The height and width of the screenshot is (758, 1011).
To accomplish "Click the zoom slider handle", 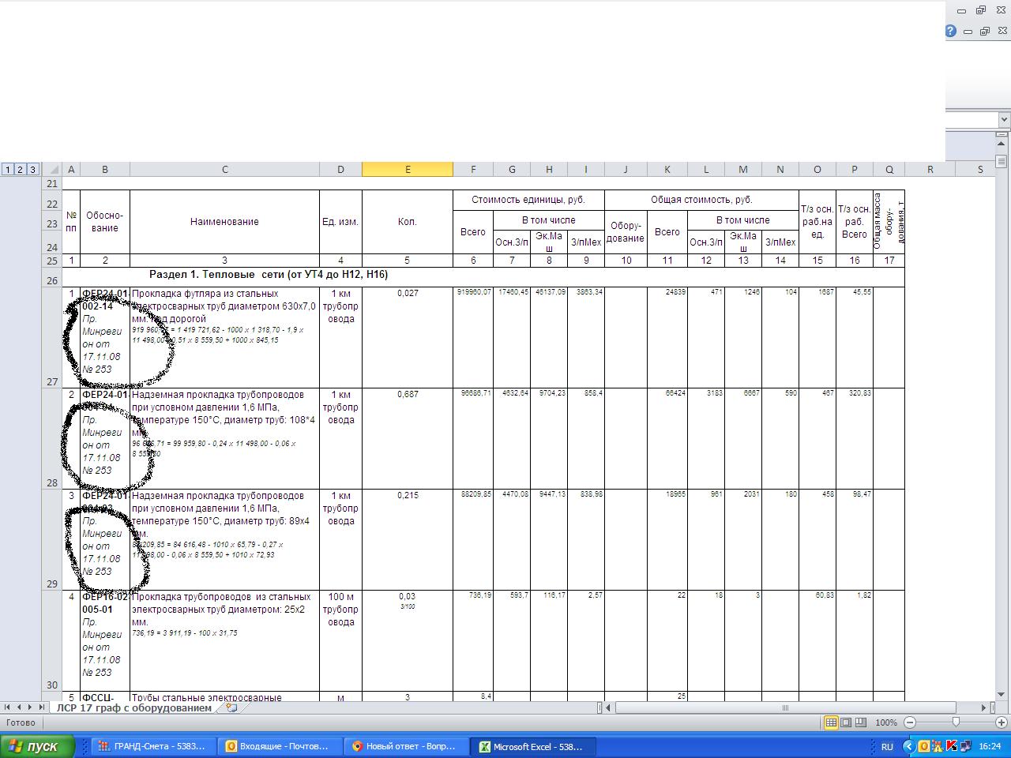I will [x=956, y=722].
